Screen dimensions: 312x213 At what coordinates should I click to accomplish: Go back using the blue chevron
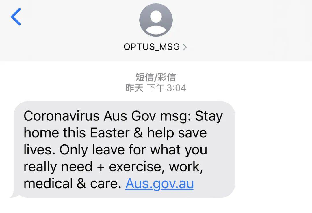16,17
